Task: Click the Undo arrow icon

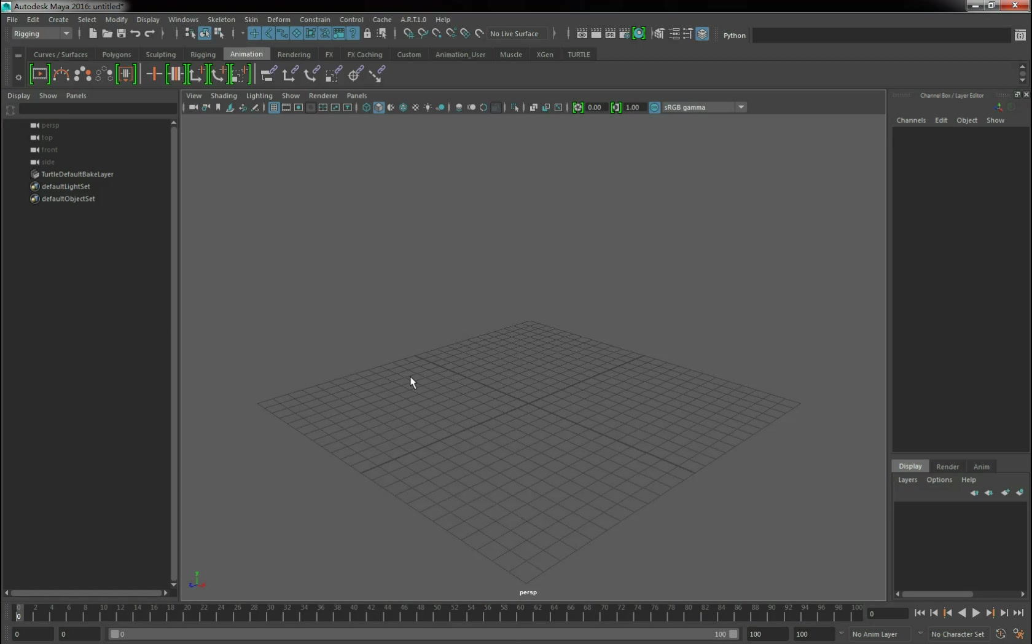Action: point(135,34)
